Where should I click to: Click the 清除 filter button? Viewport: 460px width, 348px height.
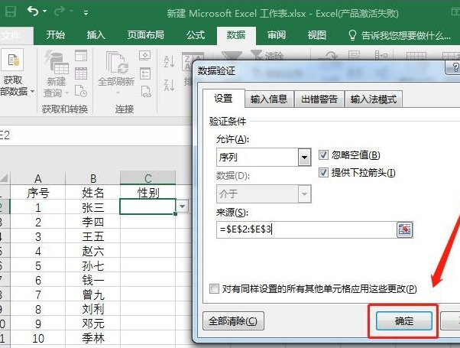(267, 55)
